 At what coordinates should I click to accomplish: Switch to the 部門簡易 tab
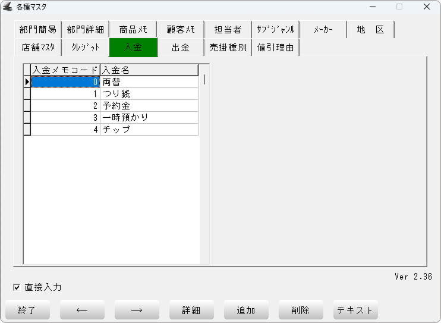click(37, 30)
